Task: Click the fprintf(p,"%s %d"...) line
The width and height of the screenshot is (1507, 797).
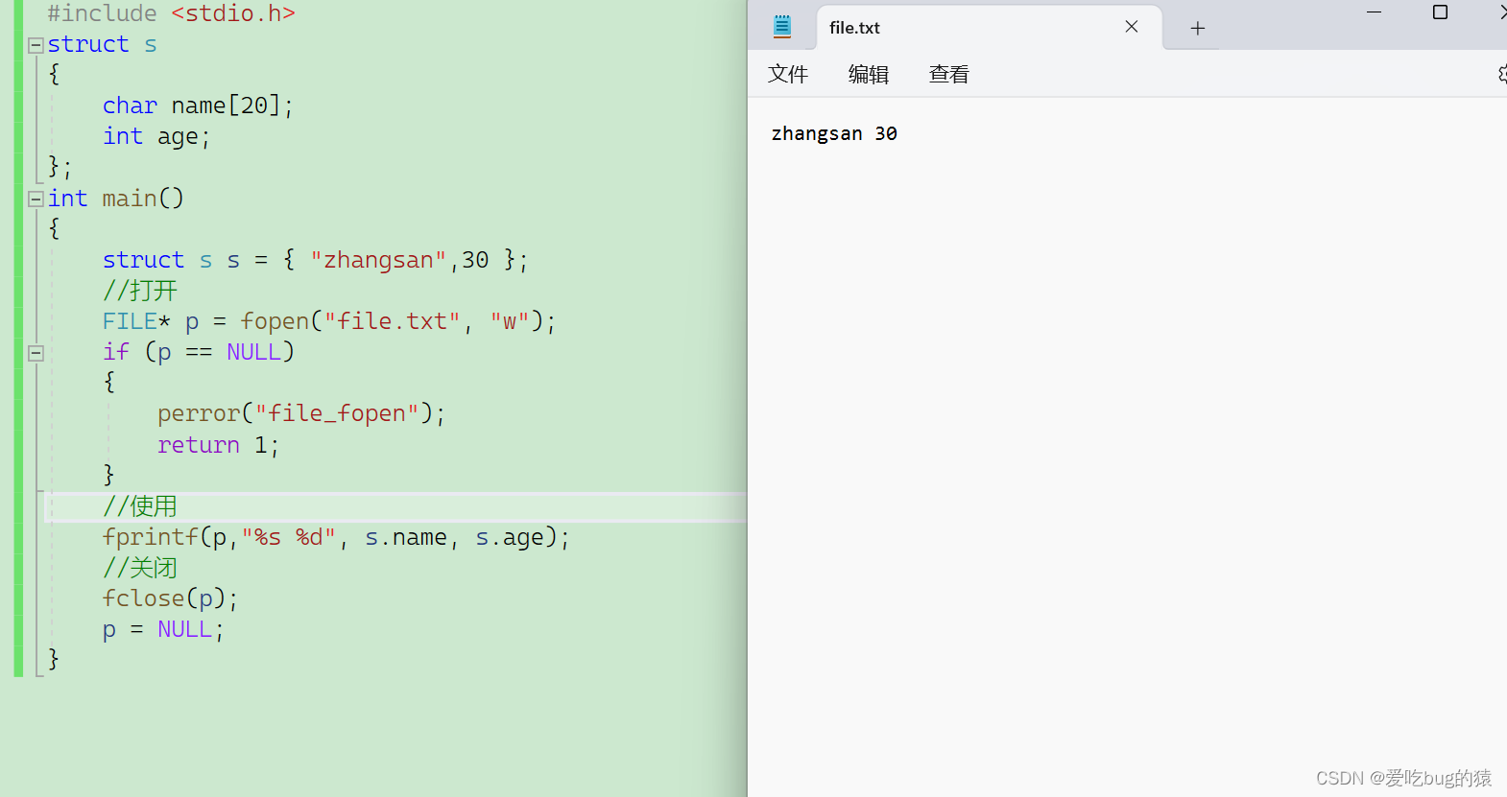Action: pyautogui.click(x=336, y=537)
